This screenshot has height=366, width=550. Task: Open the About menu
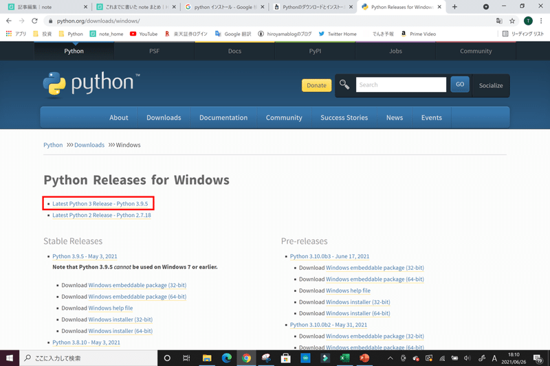tap(118, 117)
